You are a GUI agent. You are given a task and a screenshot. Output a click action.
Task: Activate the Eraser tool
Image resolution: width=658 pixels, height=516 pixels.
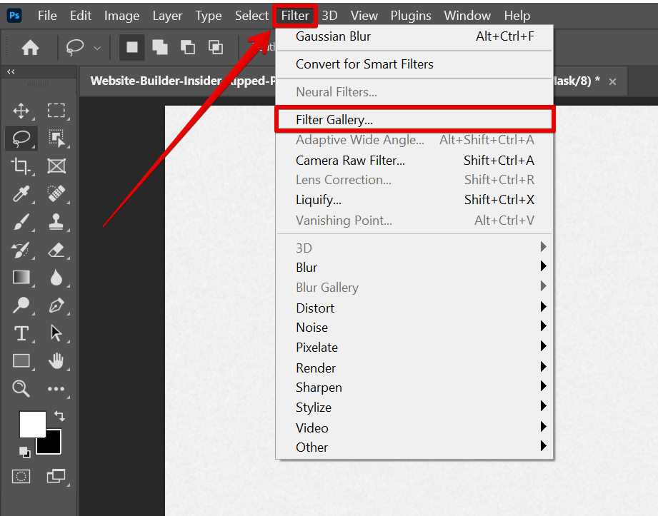click(x=56, y=250)
